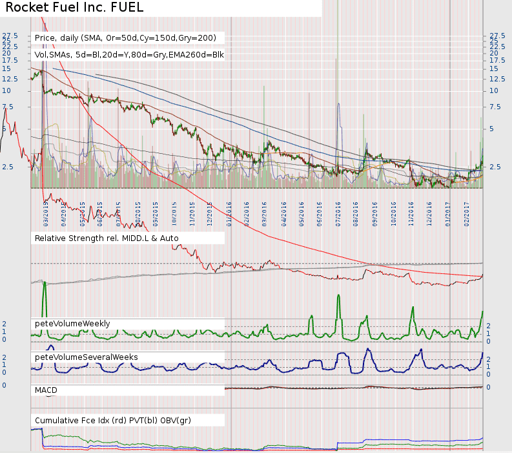The width and height of the screenshot is (512, 453).
Task: Click the 11/2015 date label
Action: click(x=192, y=214)
